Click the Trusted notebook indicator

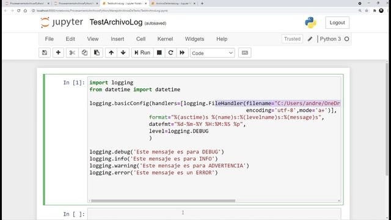[x=292, y=39]
